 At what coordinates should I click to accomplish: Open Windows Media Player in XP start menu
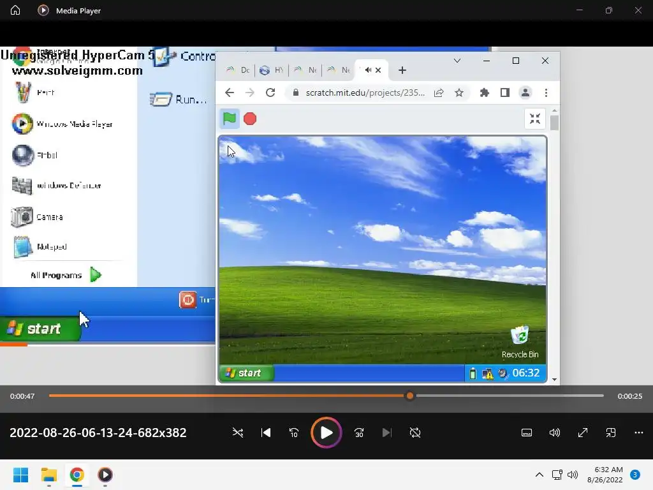(x=62, y=124)
